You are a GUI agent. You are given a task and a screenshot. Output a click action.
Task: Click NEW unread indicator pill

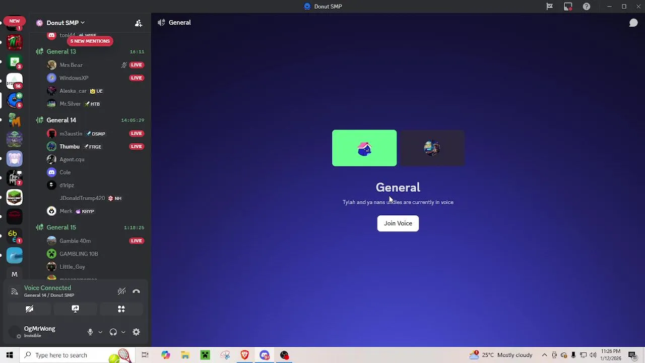tap(14, 21)
